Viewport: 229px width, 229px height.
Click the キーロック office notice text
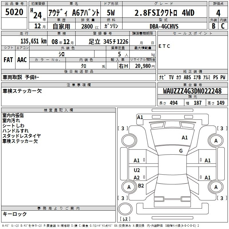[15, 214]
